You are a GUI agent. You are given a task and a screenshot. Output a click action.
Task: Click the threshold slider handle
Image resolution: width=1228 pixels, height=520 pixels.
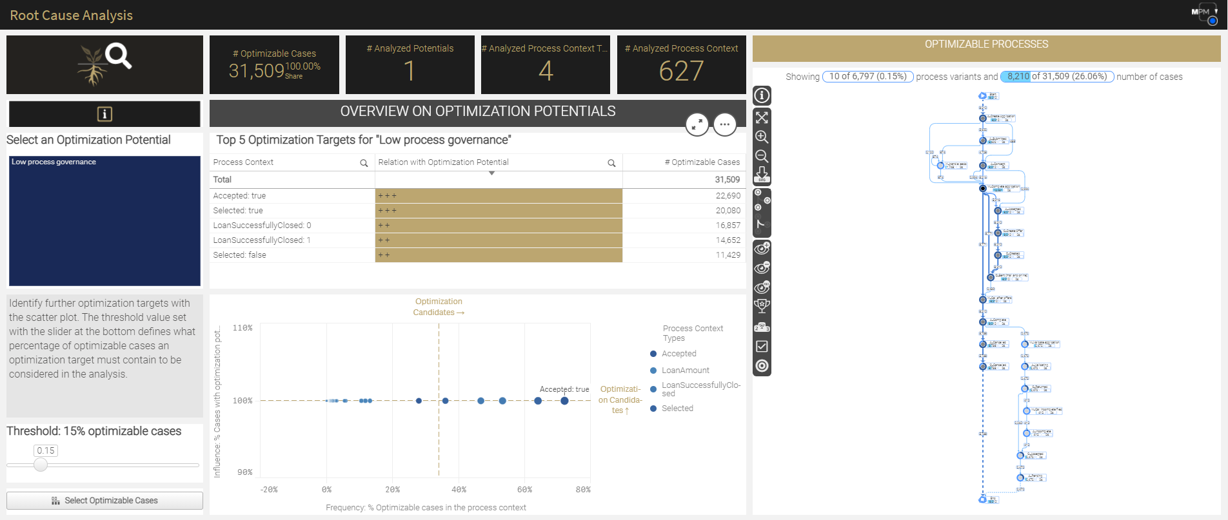41,465
